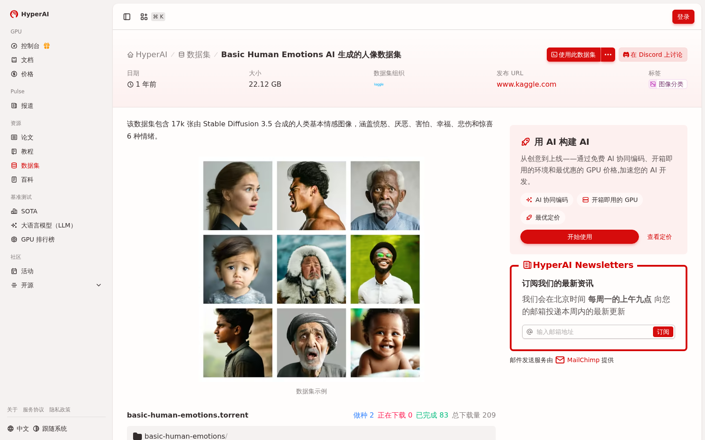This screenshot has height=440, width=705.
Task: Click the 使用此数据集 button
Action: pos(574,55)
